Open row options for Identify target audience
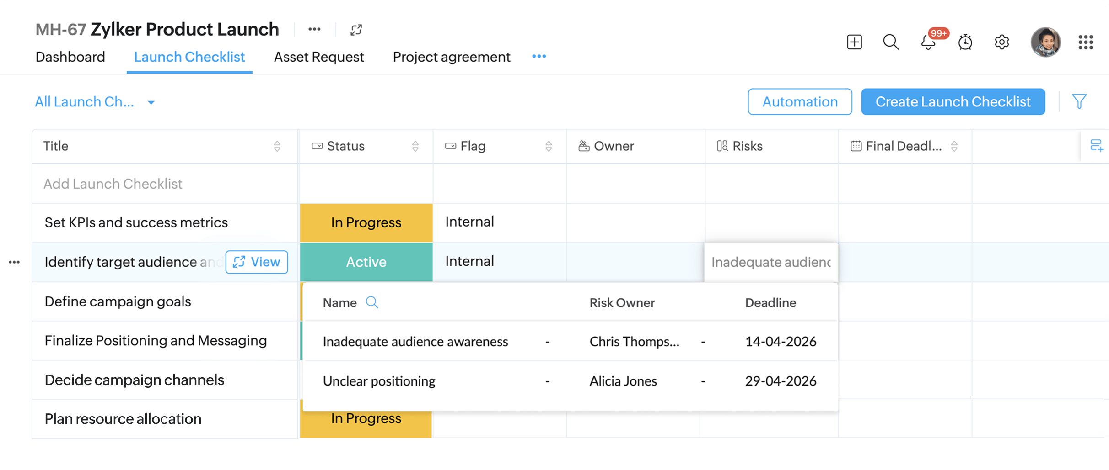The image size is (1109, 470). 14,262
